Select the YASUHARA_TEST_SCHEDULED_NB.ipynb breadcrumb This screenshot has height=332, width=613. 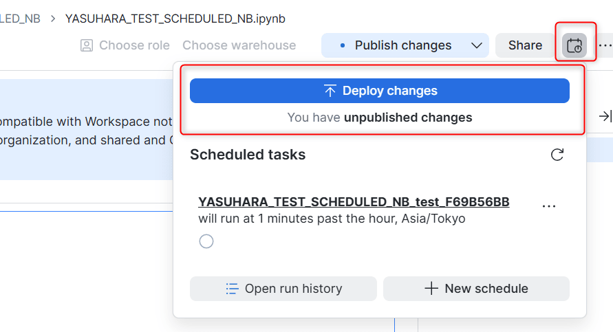tap(175, 19)
